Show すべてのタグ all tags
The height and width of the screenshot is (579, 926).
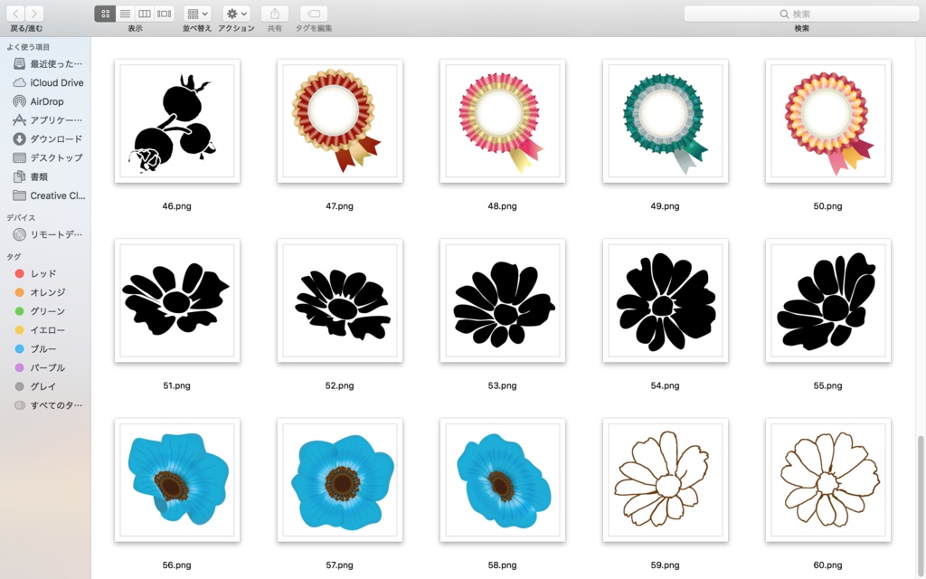[47, 405]
